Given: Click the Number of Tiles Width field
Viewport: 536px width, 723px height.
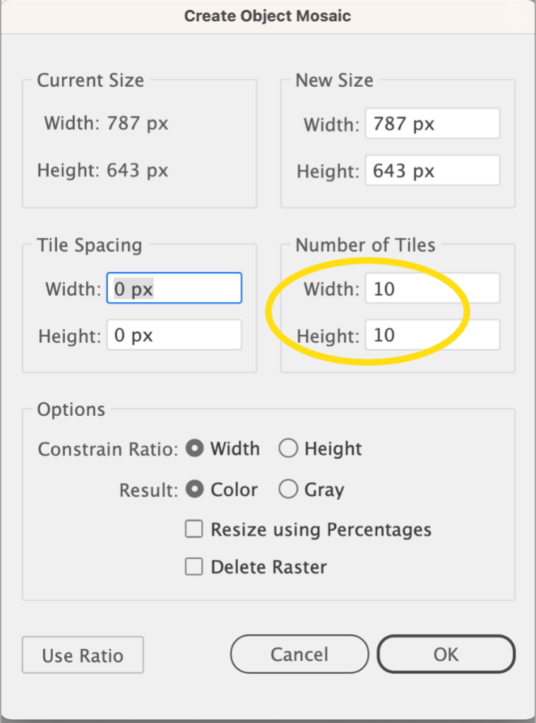Looking at the screenshot, I should tap(431, 288).
